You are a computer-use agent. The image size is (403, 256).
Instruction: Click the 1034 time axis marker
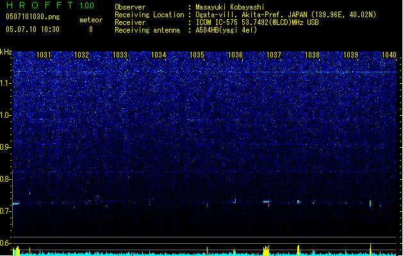(159, 55)
